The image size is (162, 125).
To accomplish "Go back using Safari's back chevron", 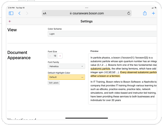I will point(19,13).
